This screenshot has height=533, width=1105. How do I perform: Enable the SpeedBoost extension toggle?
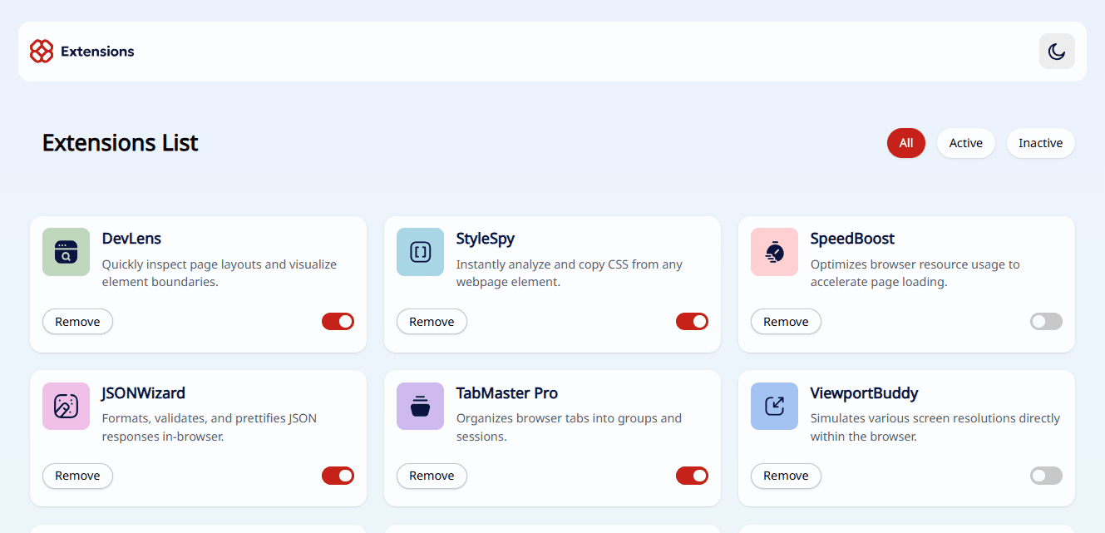[x=1046, y=321]
